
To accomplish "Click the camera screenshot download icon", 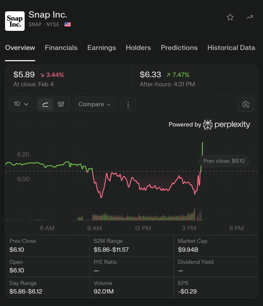I will click(x=246, y=105).
